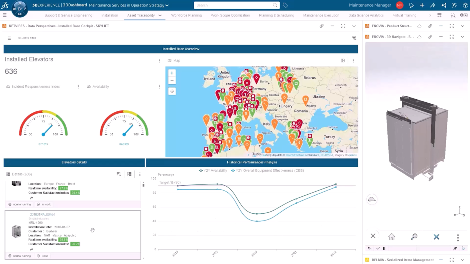Click the 3DEXPERIENCE compass icon
The width and height of the screenshot is (470, 264).
pos(19,9)
